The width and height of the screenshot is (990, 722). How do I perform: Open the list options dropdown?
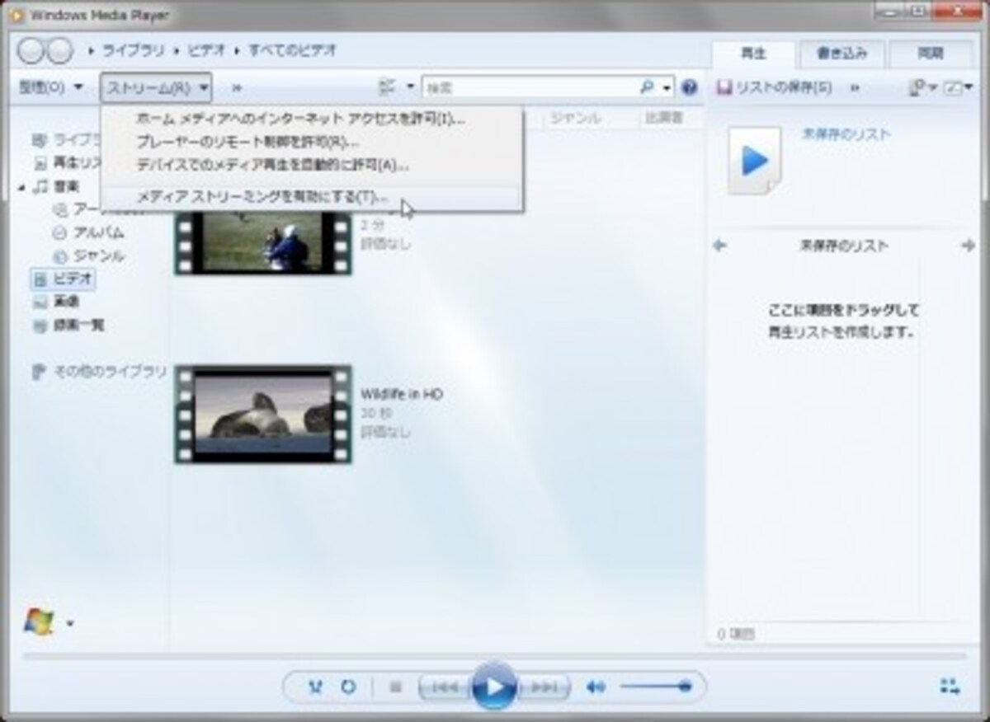(922, 87)
